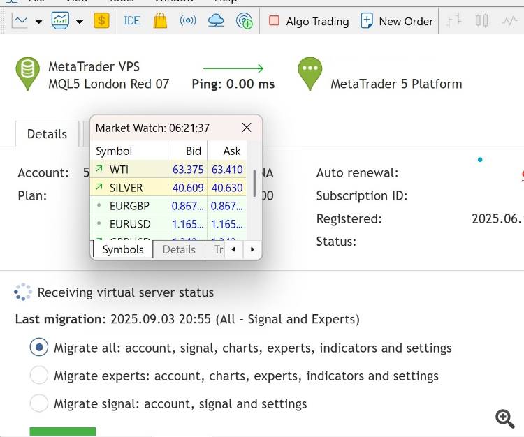Image resolution: width=524 pixels, height=437 pixels.
Task: Open the VPS cloud icon
Action: click(x=216, y=21)
